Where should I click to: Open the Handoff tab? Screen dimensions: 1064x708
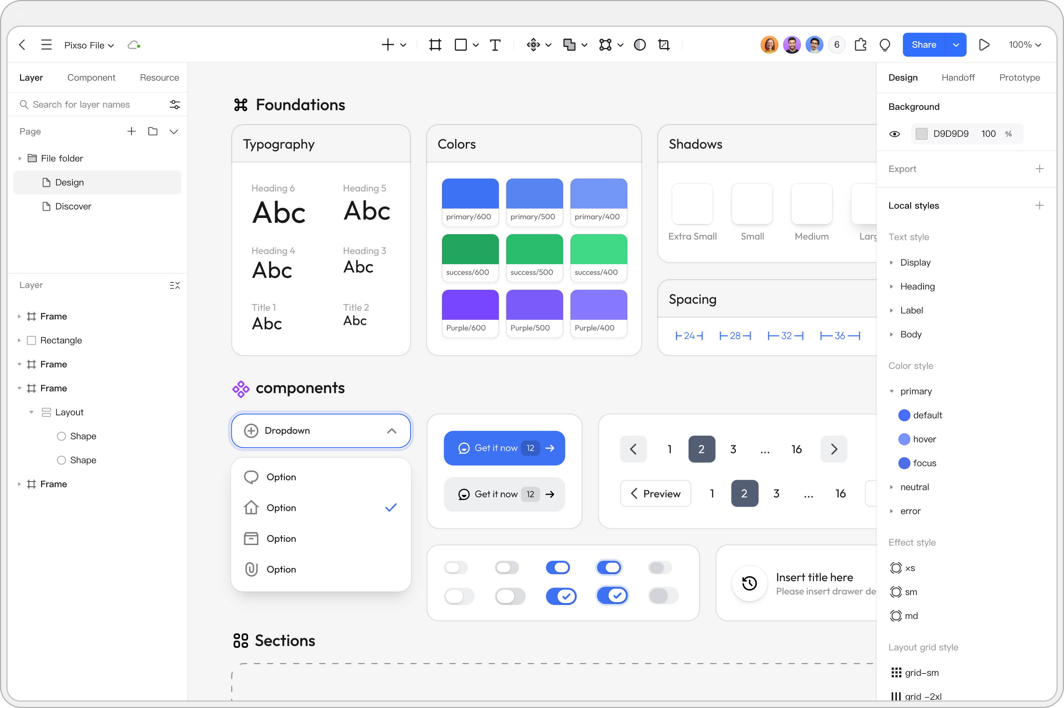coord(958,78)
